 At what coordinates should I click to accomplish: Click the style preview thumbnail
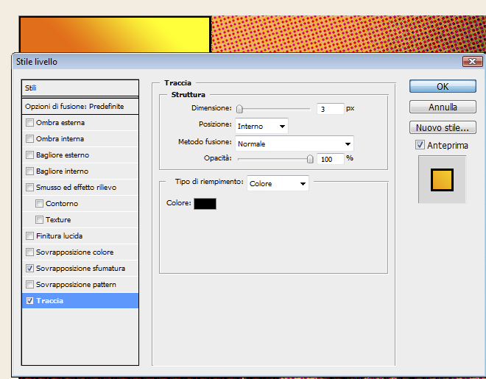click(x=442, y=180)
